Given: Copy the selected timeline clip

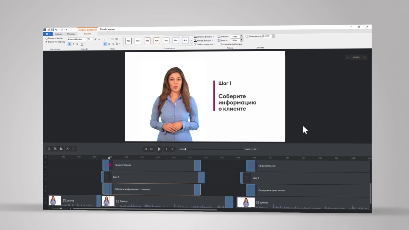Looking at the screenshot, I should coord(55,149).
